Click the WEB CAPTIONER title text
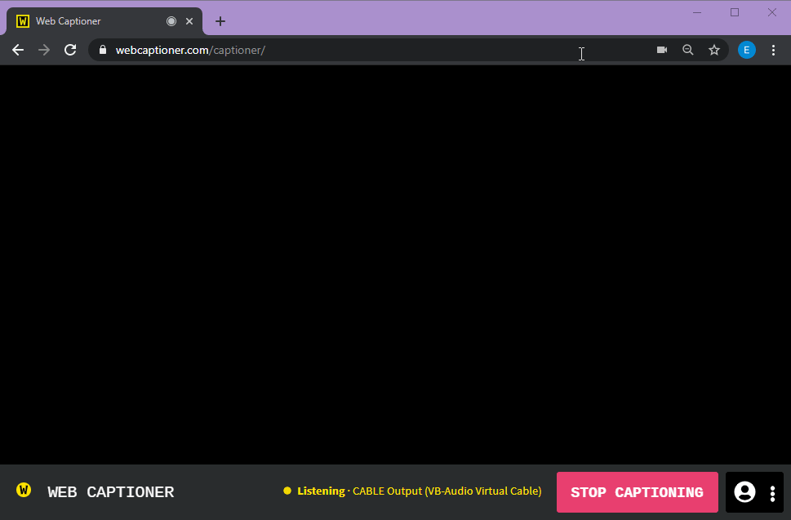 coord(110,492)
